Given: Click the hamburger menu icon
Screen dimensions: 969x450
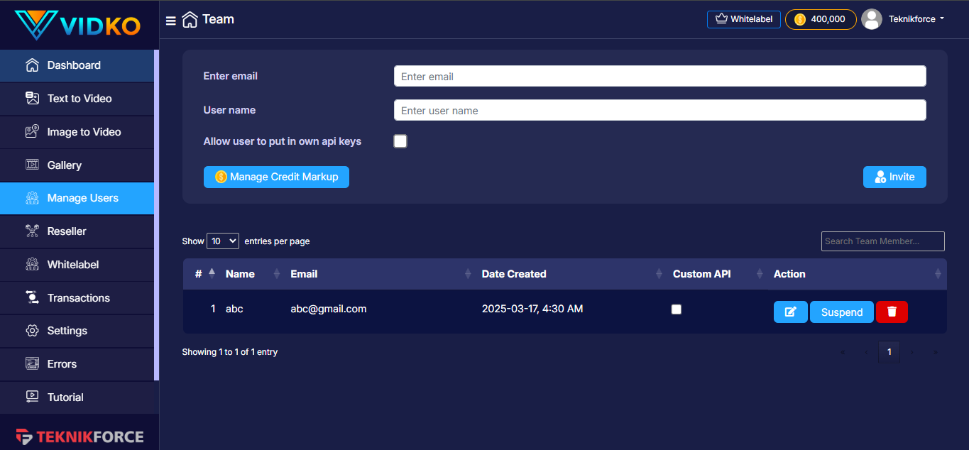Looking at the screenshot, I should 171,21.
